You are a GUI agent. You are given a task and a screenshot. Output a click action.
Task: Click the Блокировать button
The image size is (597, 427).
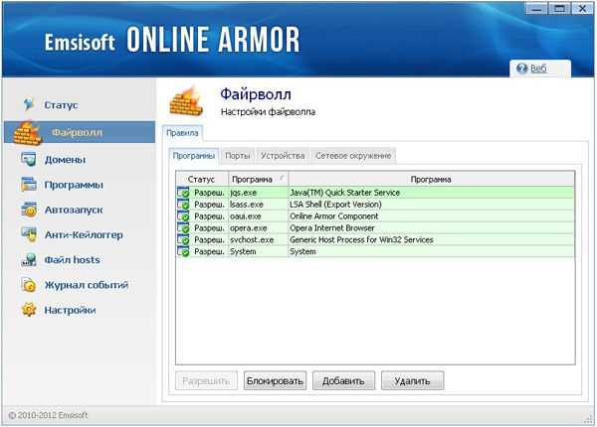pyautogui.click(x=275, y=380)
